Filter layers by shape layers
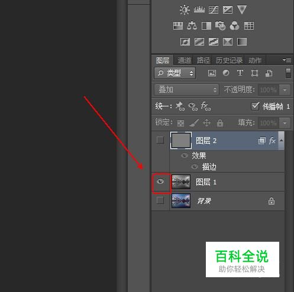Viewport: 294px width, 292px height. click(x=254, y=73)
